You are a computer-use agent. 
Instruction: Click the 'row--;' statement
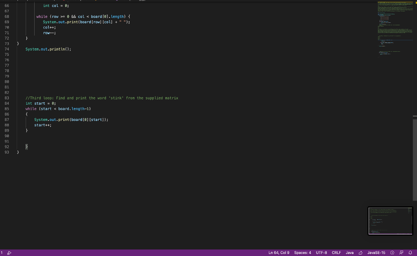tap(49, 33)
